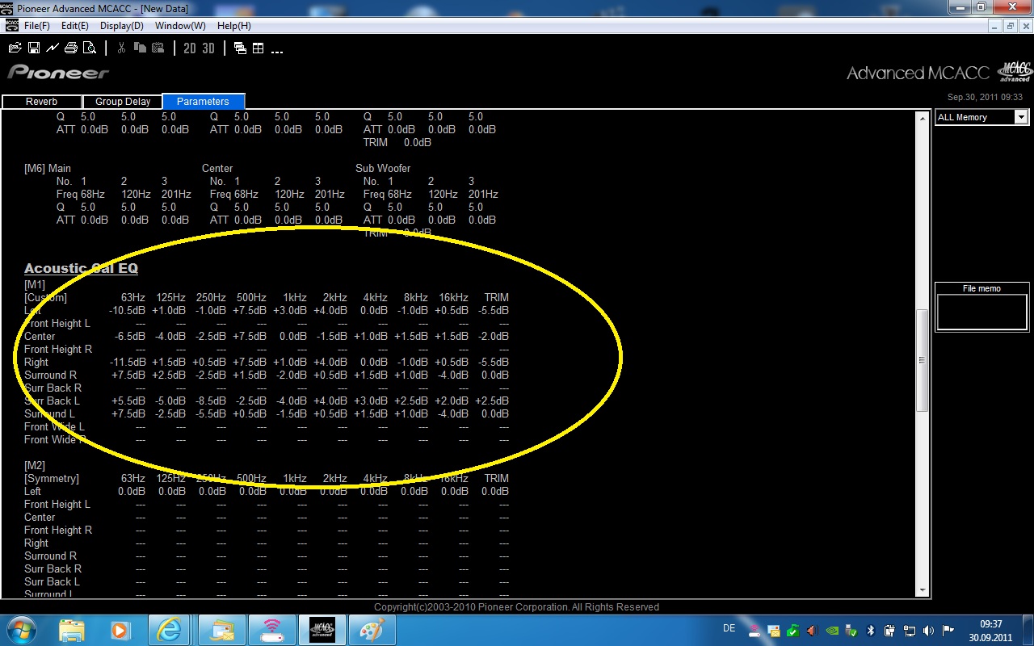Open the Display(D) menu
Image resolution: width=1034 pixels, height=646 pixels.
pos(121,26)
